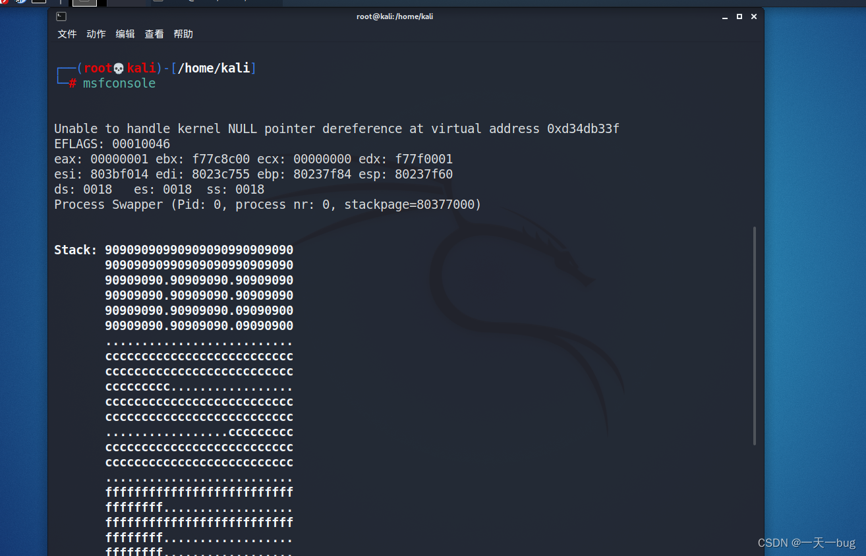The image size is (866, 556).
Task: Click the 'eax: 00000001 ebx: f77c8c00' register line
Action: click(x=254, y=159)
